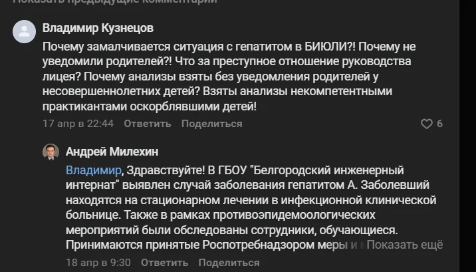Screen dimensions: 476x272
Task: Click the comment text about гепатит в БИЮЛИ
Action: (x=199, y=47)
